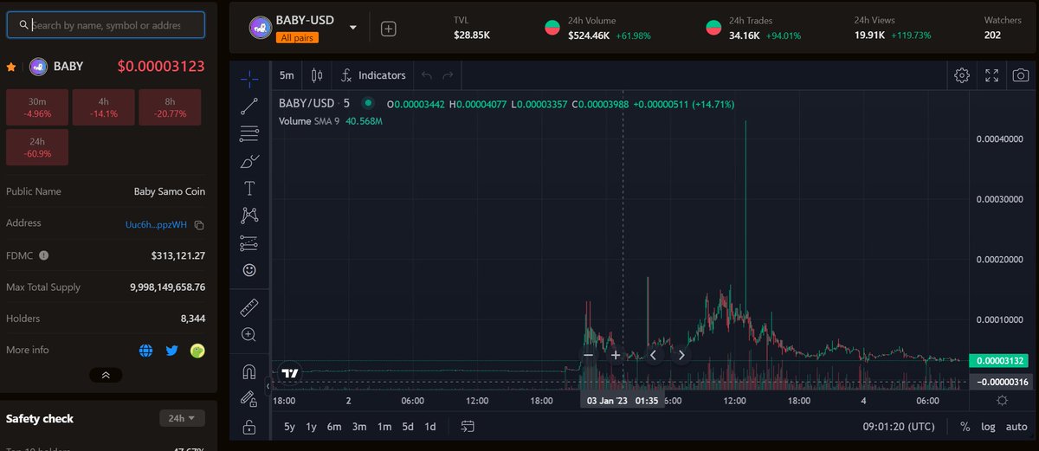The image size is (1039, 451).
Task: Open candlestick chart style selector
Action: coord(316,75)
